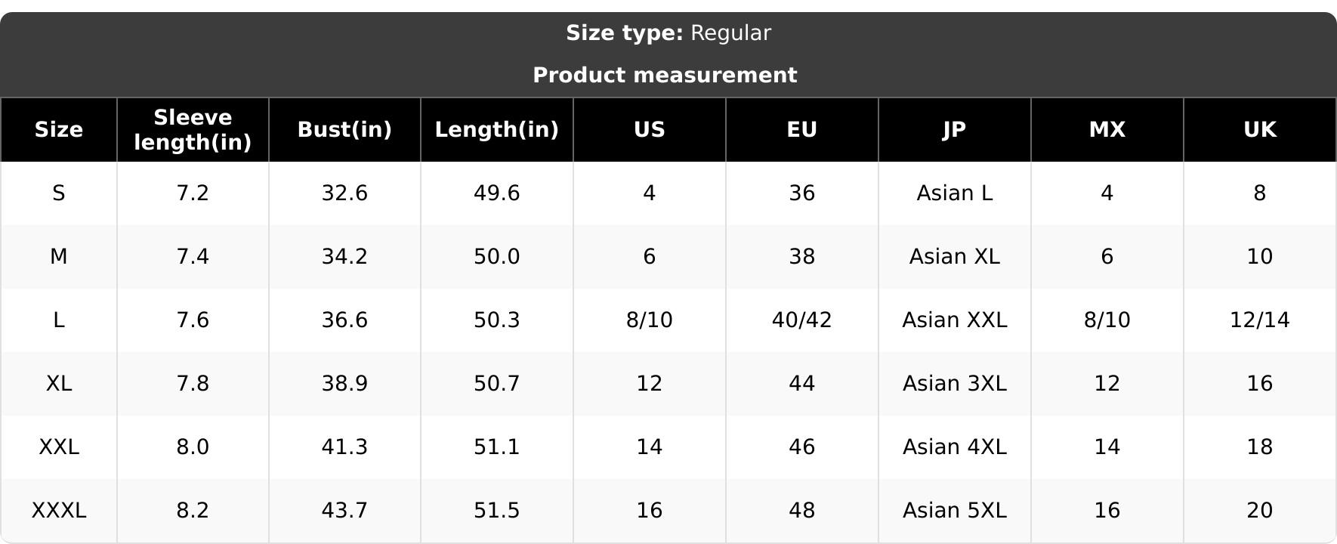Click the US column header
Screen dimensions: 1337x544
[x=650, y=130]
